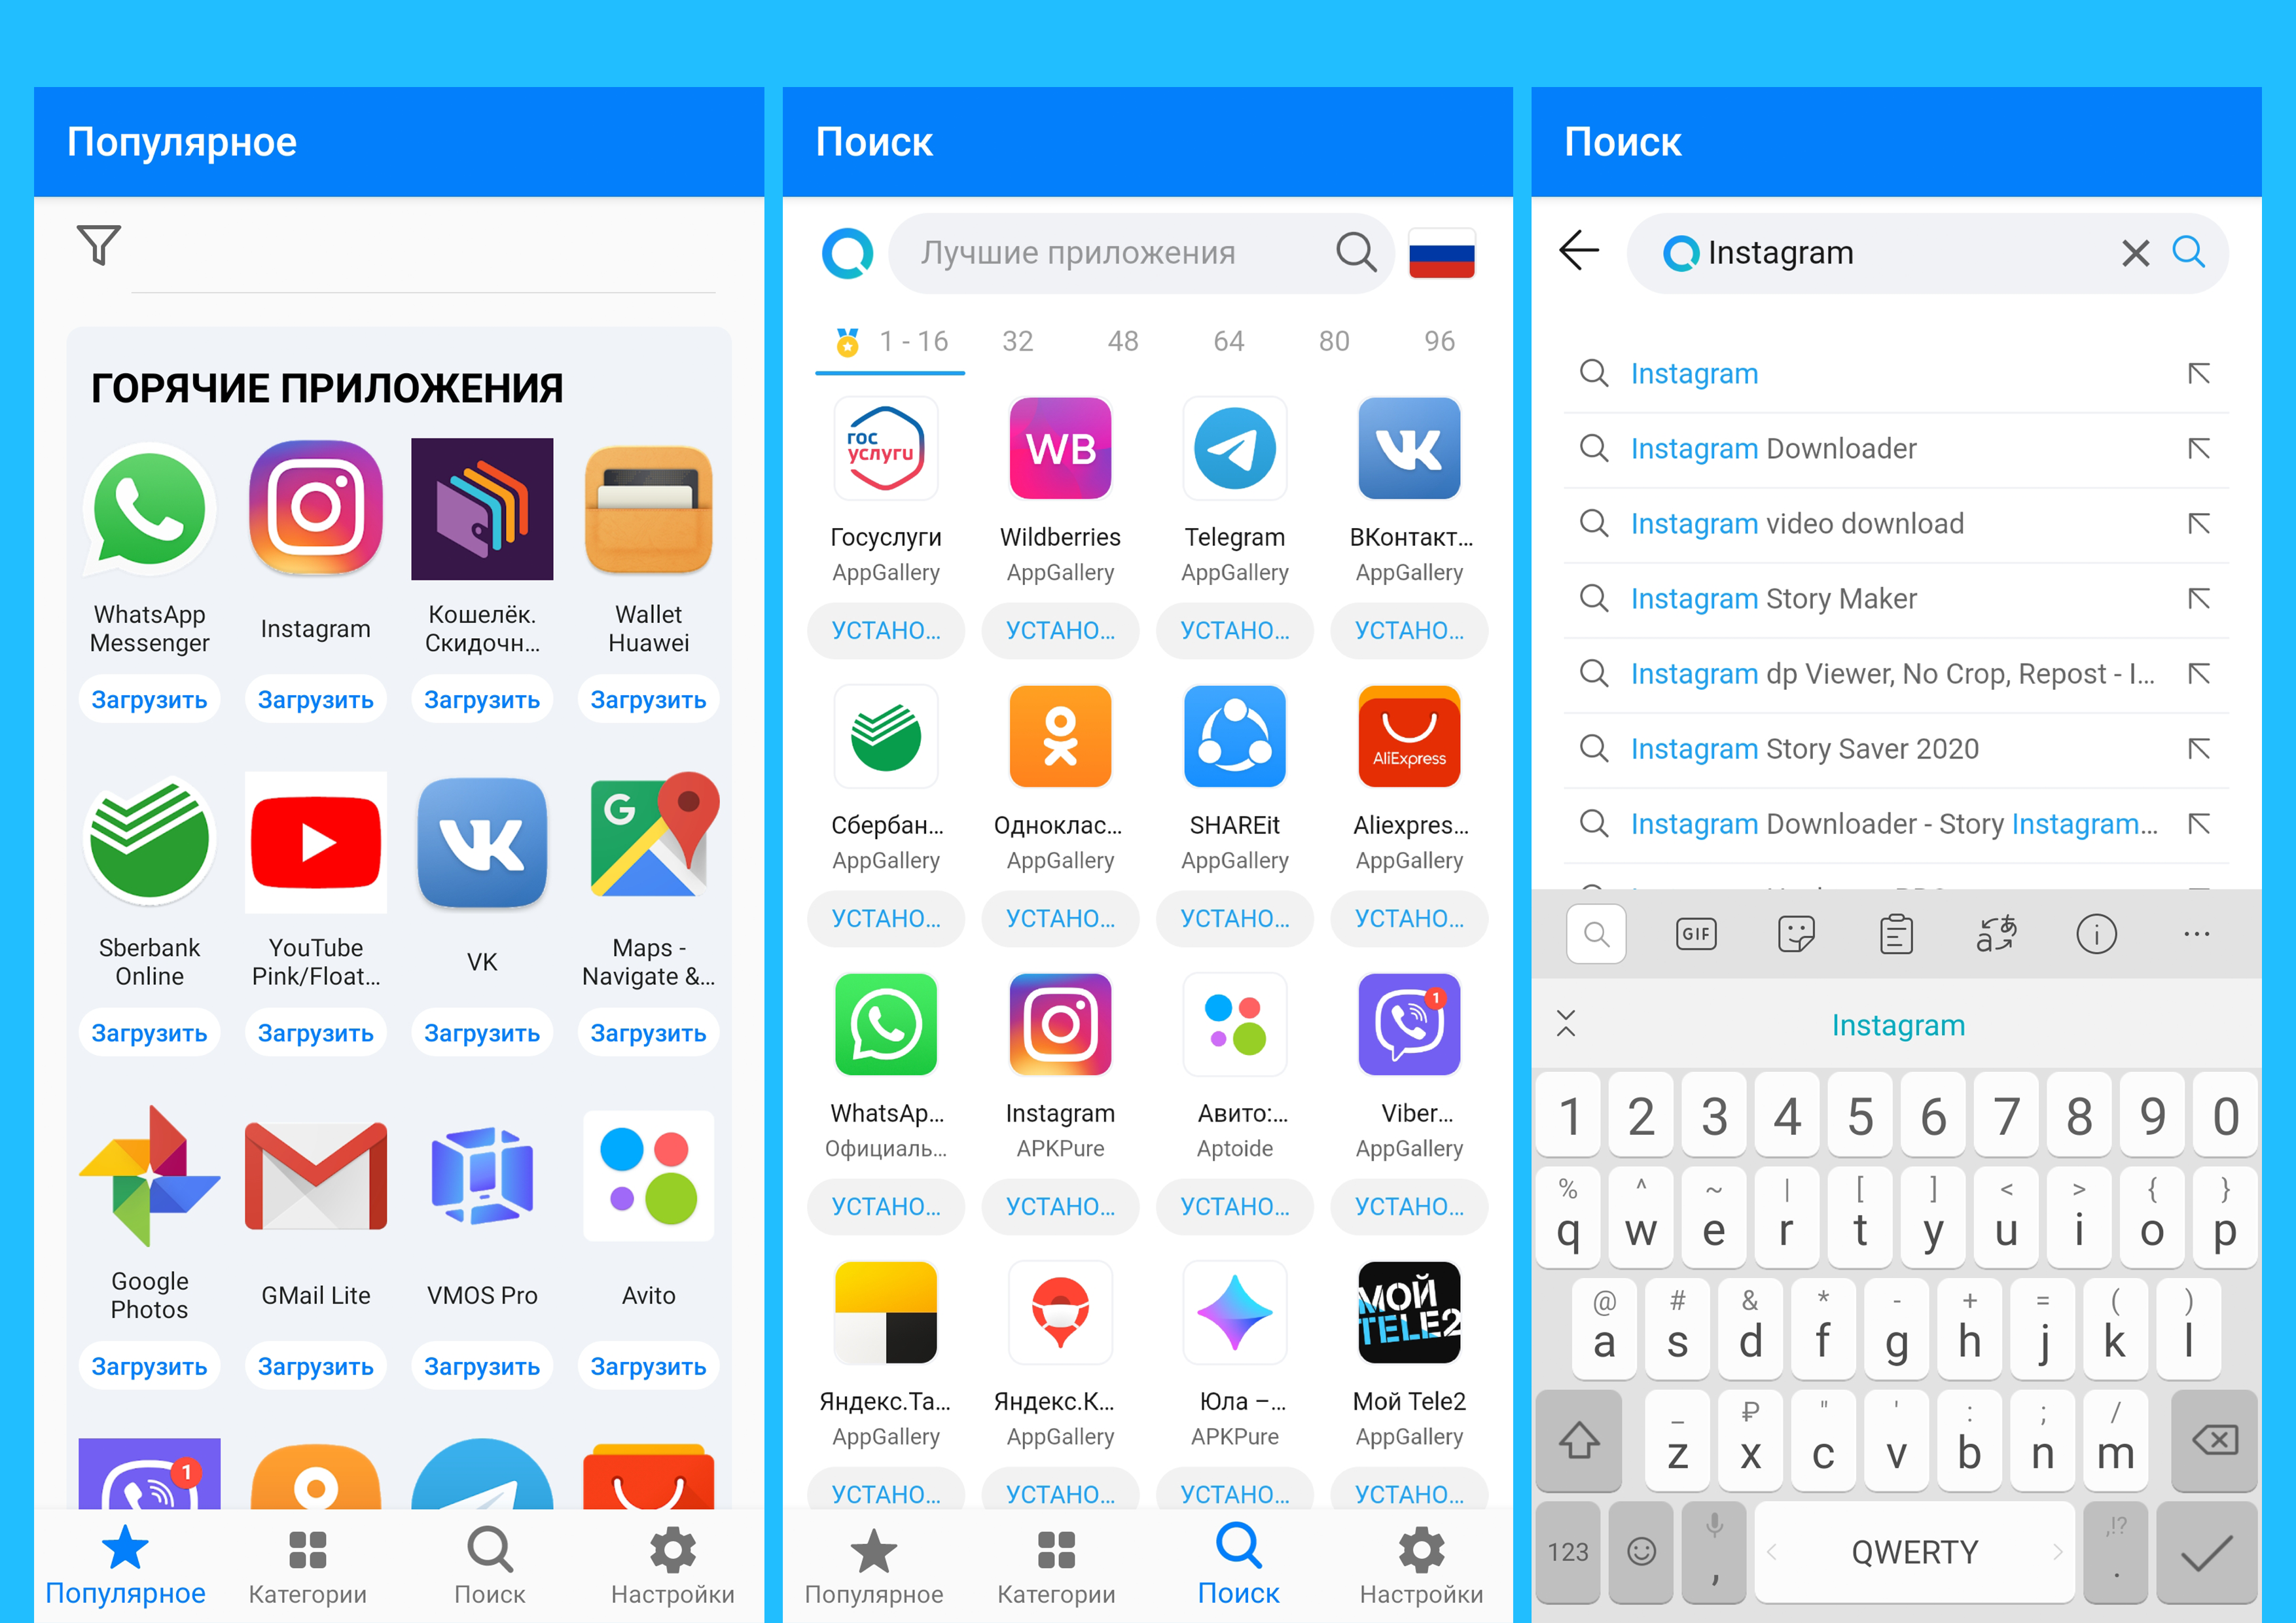Toggle Russian language flag filter
The image size is (2296, 1623).
[x=1443, y=253]
